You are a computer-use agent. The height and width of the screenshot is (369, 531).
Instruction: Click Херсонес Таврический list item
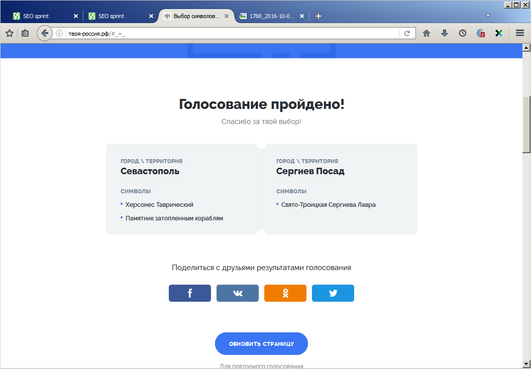(x=159, y=204)
